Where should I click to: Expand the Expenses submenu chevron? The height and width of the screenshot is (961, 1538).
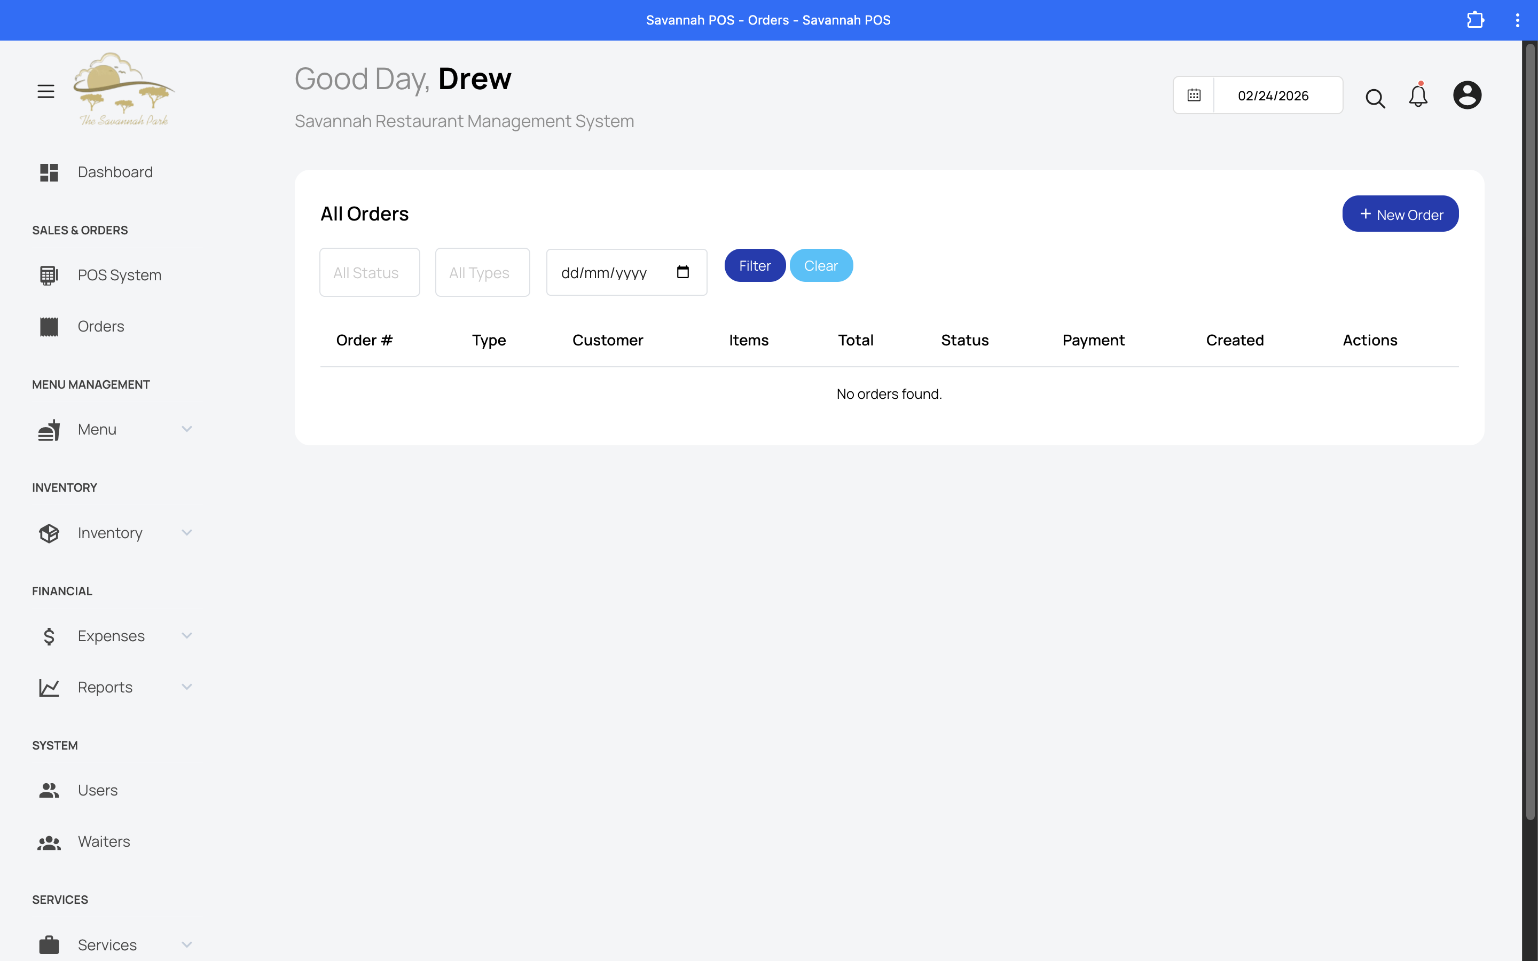point(186,635)
